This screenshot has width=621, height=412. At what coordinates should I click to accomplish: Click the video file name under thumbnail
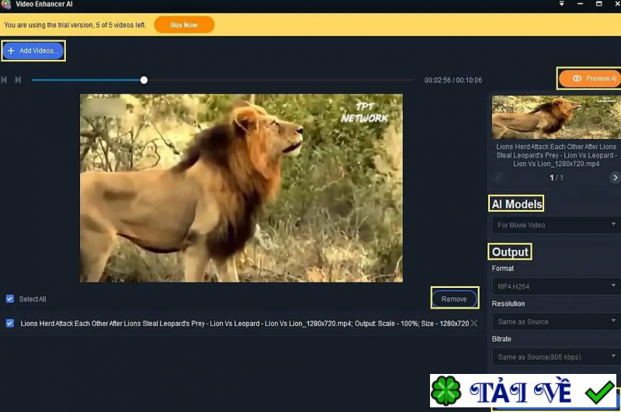click(556, 155)
